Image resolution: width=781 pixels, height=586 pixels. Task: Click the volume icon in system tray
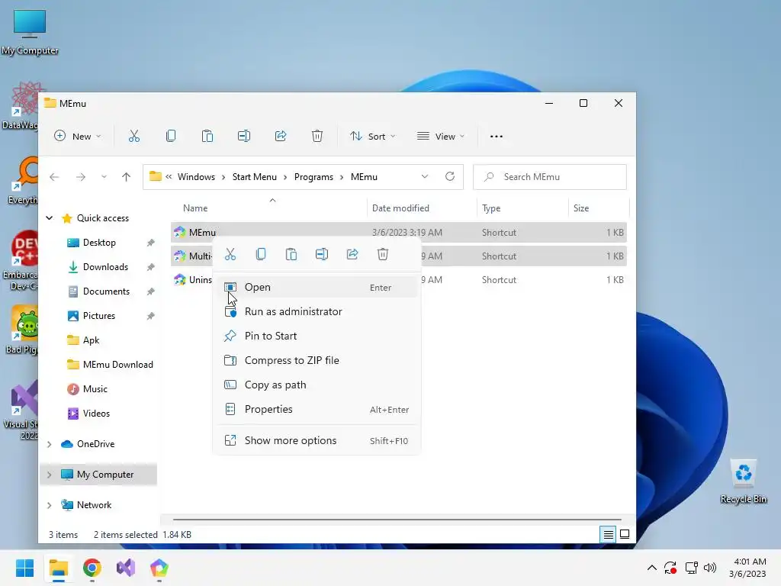tap(710, 568)
